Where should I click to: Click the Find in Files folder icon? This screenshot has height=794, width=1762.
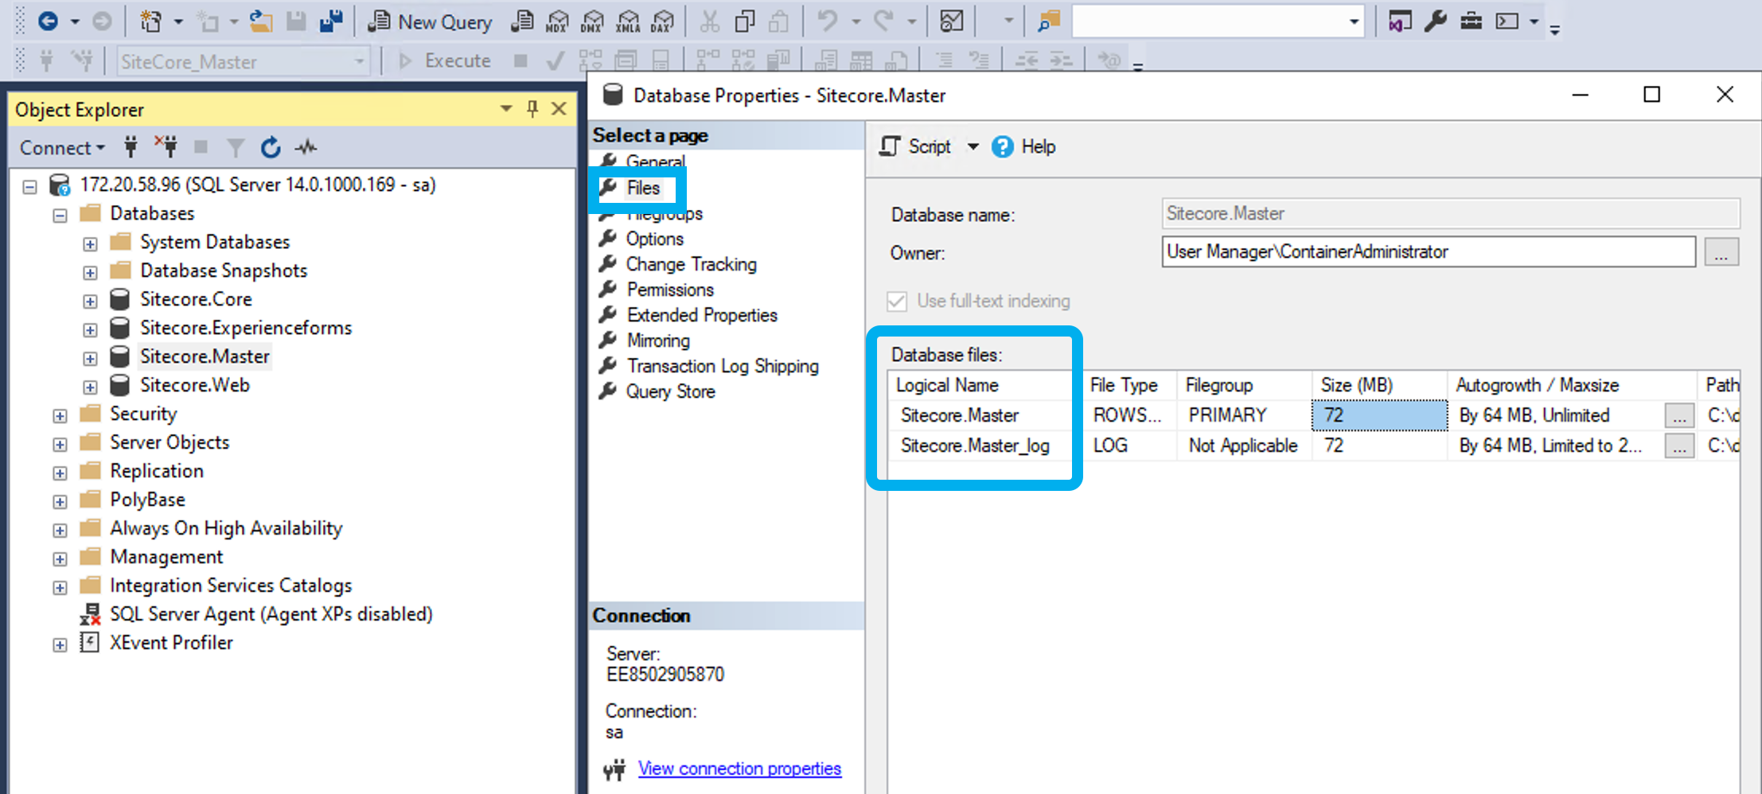[1049, 21]
